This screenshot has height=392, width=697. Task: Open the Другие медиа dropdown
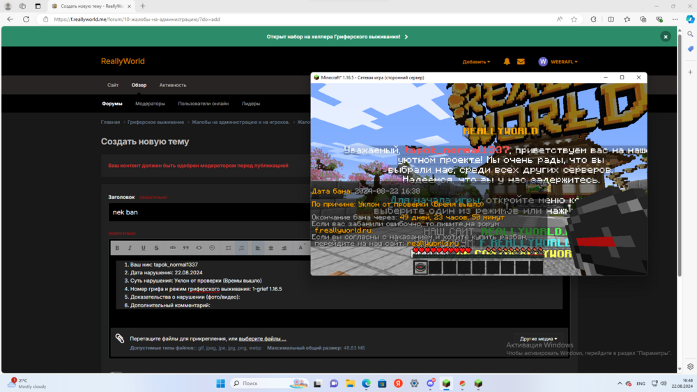(538, 338)
